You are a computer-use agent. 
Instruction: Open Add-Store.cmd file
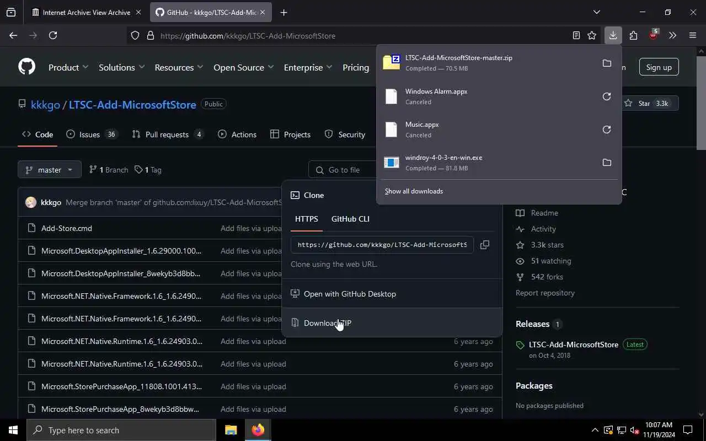[x=67, y=228]
